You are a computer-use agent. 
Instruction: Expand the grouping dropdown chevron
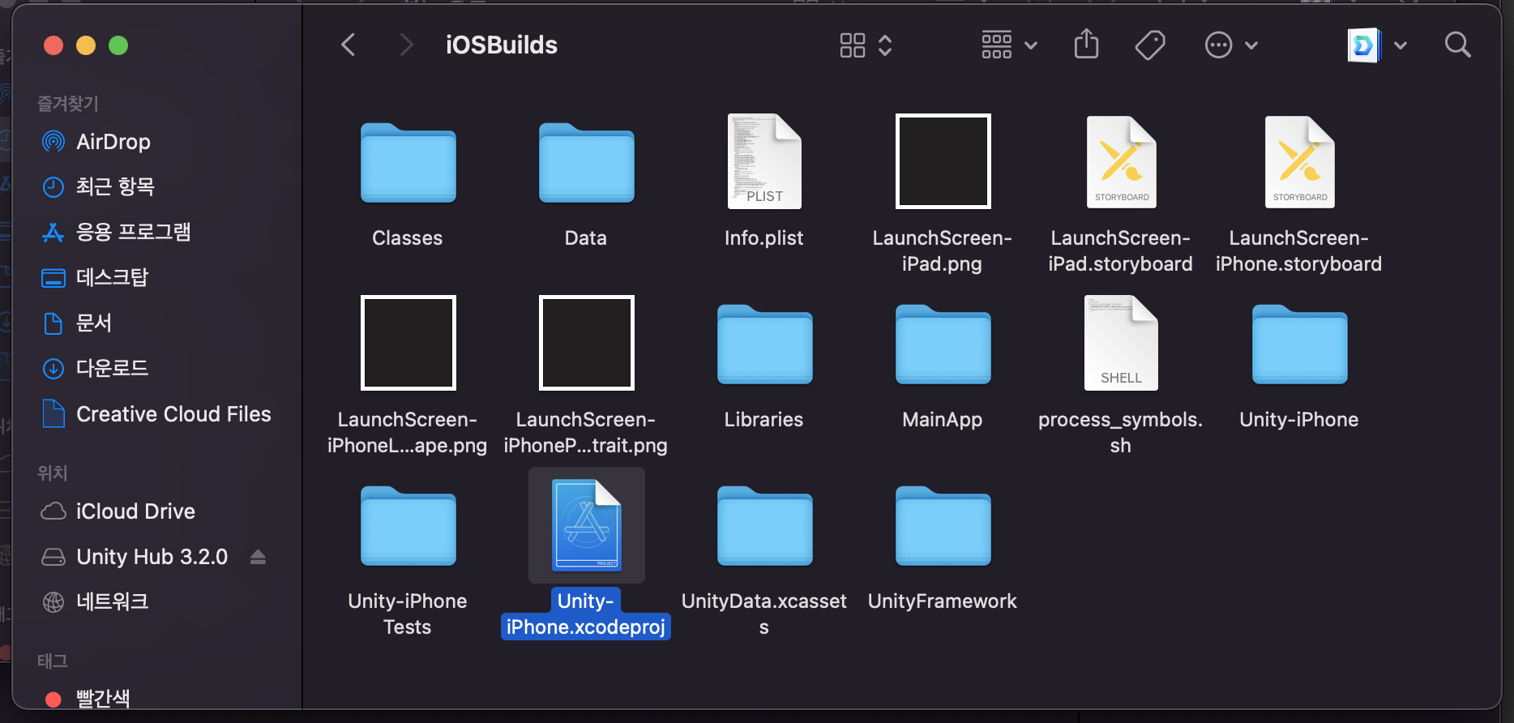pos(1031,45)
